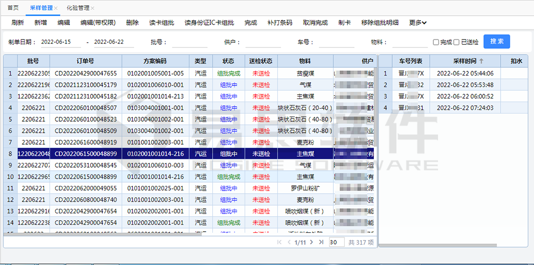534x265 pixels.
Task: Enable the 已送检 filter checkbox
Action: (456, 42)
